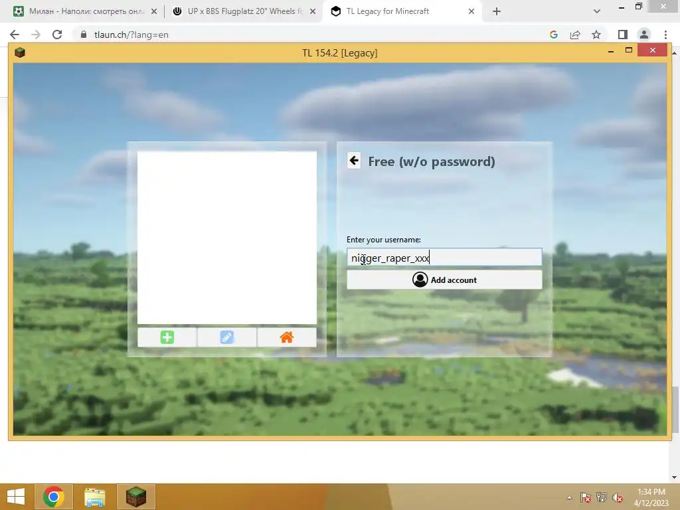This screenshot has height=510, width=680.
Task: Click the Google icon in address bar
Action: tap(554, 35)
